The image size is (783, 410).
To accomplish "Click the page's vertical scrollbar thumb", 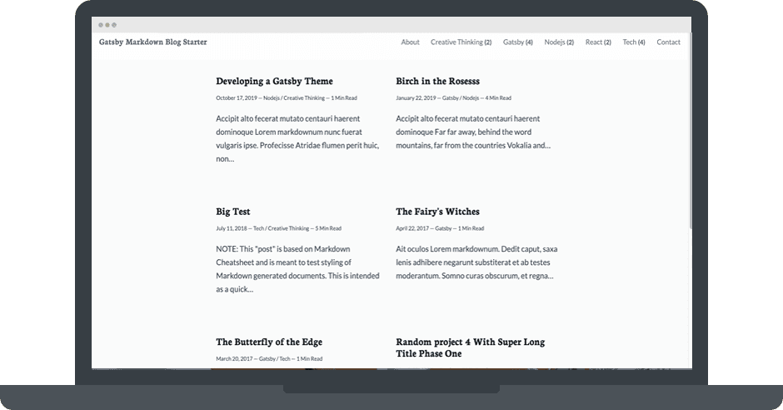I will point(690,131).
